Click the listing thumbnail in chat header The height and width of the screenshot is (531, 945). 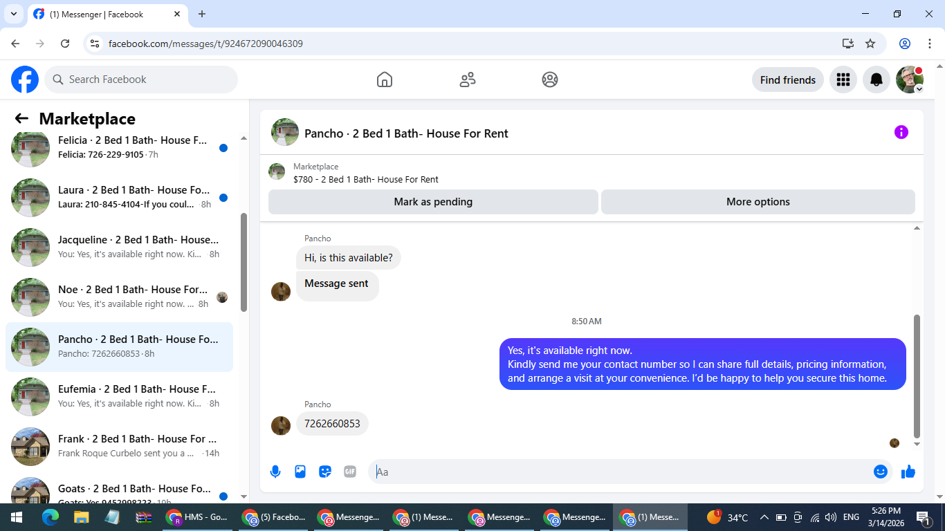coord(285,132)
